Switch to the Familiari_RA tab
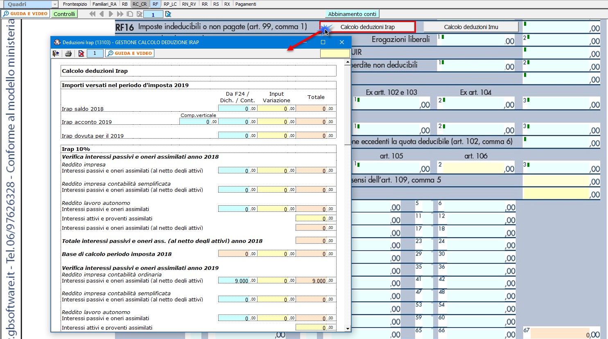Viewport: 608px width, 339px height. click(x=104, y=4)
